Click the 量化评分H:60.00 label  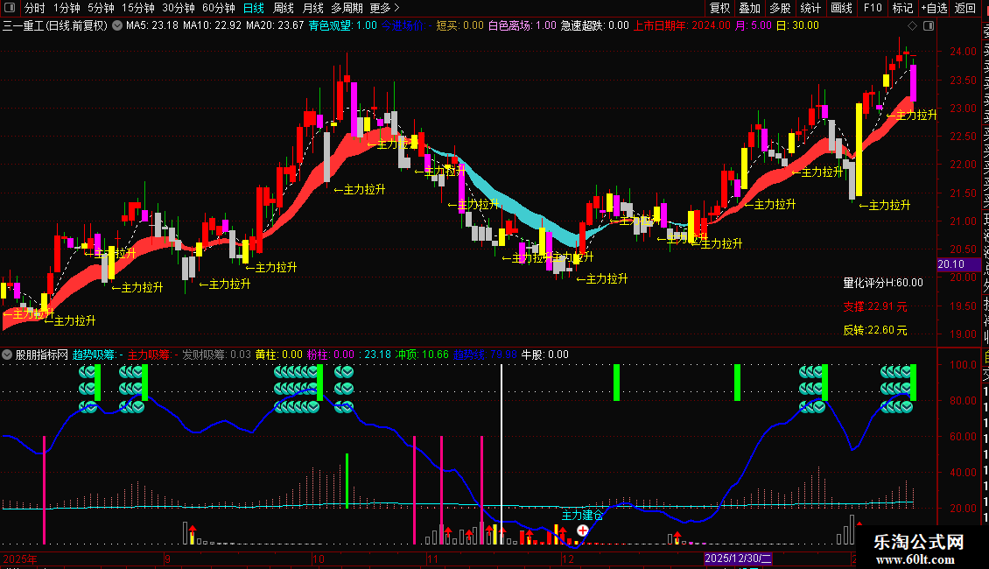(x=883, y=284)
